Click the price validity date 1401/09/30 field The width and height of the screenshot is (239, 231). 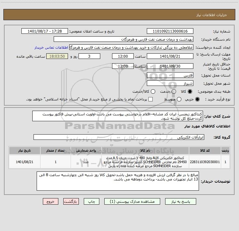coord(170,66)
